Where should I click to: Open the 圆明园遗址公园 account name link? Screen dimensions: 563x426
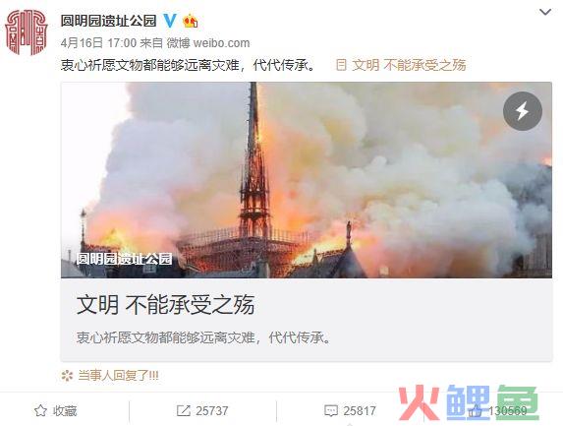pyautogui.click(x=108, y=21)
